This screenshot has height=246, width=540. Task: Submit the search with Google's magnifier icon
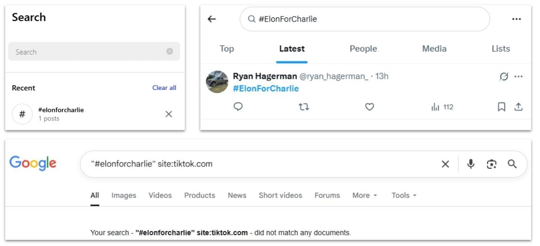512,164
